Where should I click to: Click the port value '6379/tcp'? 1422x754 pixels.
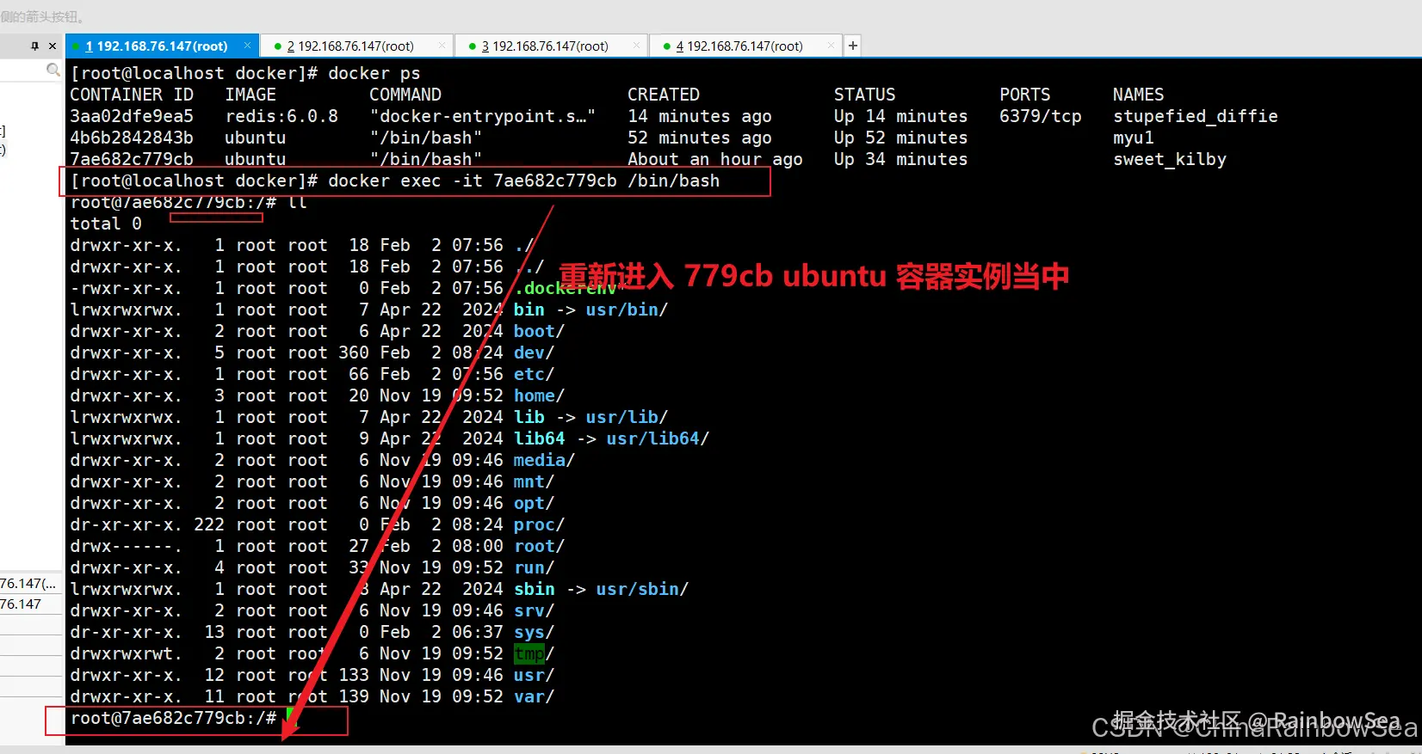coord(1041,116)
